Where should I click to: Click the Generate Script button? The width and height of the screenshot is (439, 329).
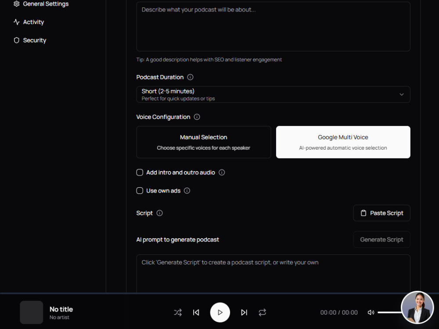381,240
